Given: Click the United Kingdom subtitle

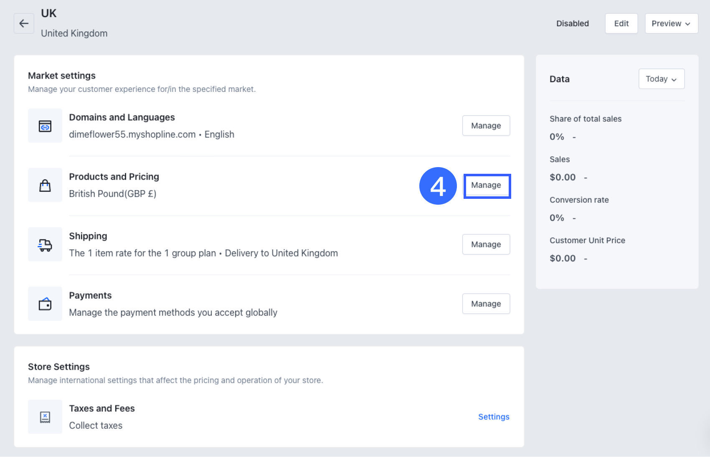Looking at the screenshot, I should tap(74, 33).
